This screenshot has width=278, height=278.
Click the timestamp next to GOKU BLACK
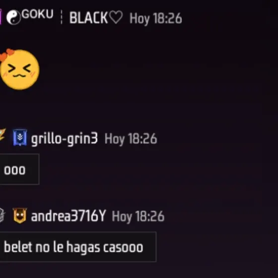(156, 18)
